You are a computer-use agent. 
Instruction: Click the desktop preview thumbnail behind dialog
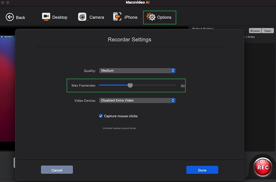[x=7, y=88]
